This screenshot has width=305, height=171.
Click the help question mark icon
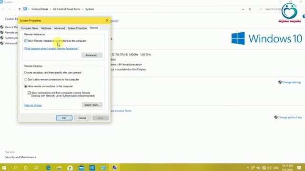pyautogui.click(x=304, y=17)
